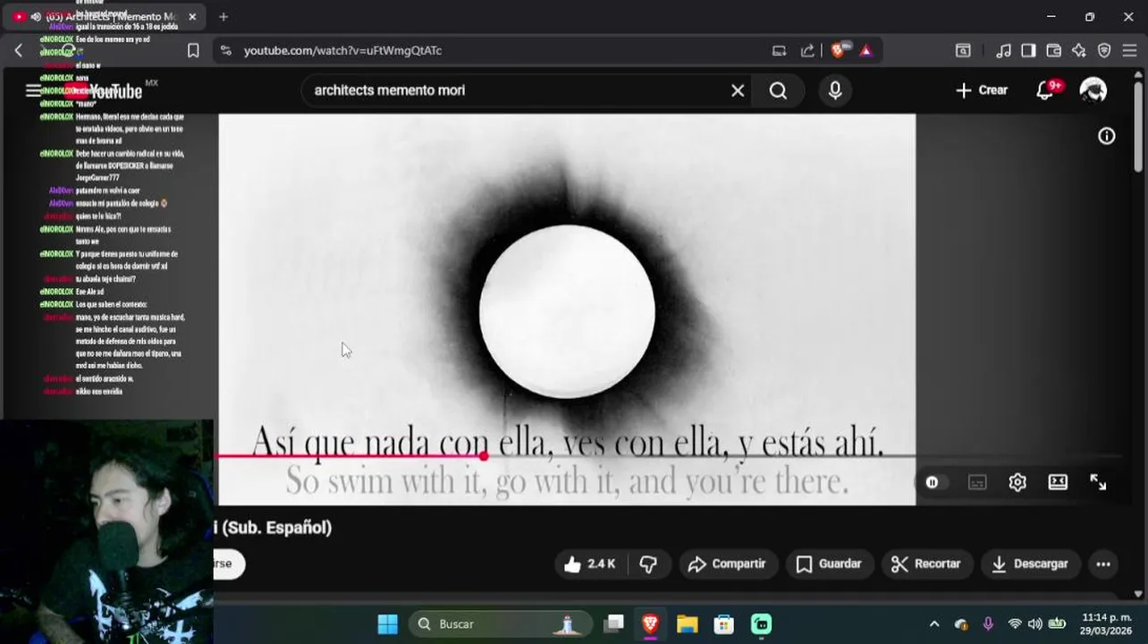Viewport: 1148px width, 644px height.
Task: Switch to the Architects Memento Mori tab
Action: pos(103,16)
